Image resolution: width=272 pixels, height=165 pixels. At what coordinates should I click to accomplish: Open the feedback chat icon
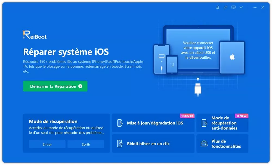pos(233,7)
